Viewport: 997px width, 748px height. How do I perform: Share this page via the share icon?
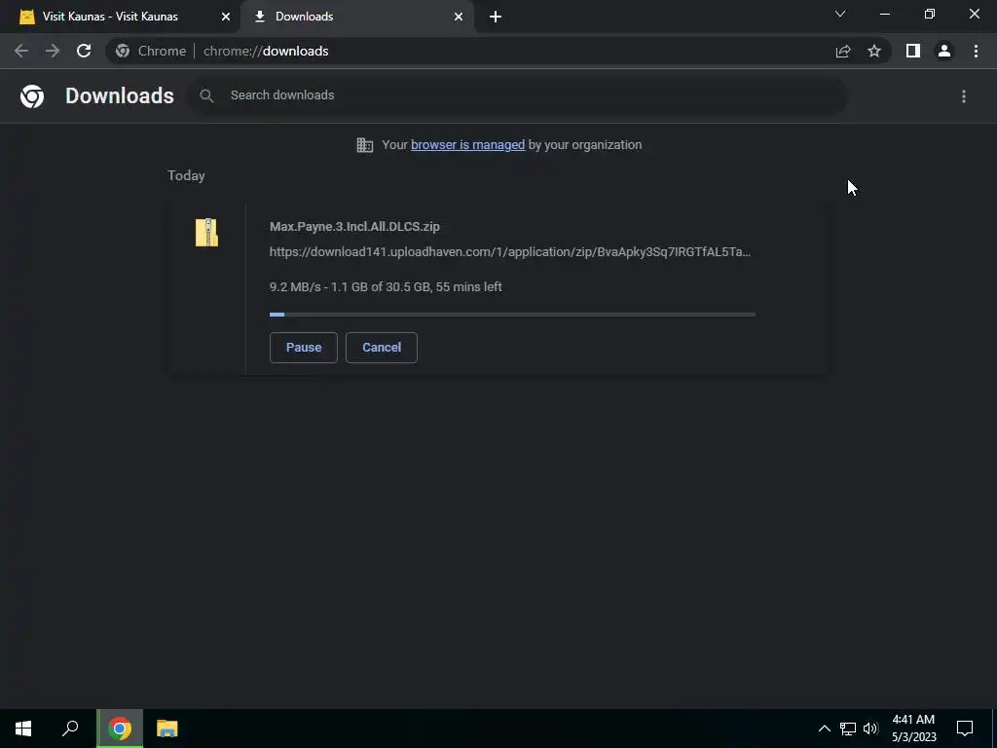pos(843,51)
